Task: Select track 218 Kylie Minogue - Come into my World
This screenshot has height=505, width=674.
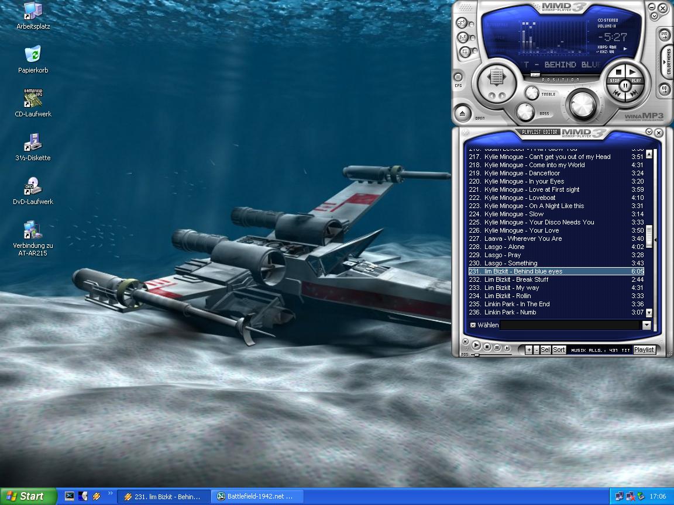Action: coord(556,165)
